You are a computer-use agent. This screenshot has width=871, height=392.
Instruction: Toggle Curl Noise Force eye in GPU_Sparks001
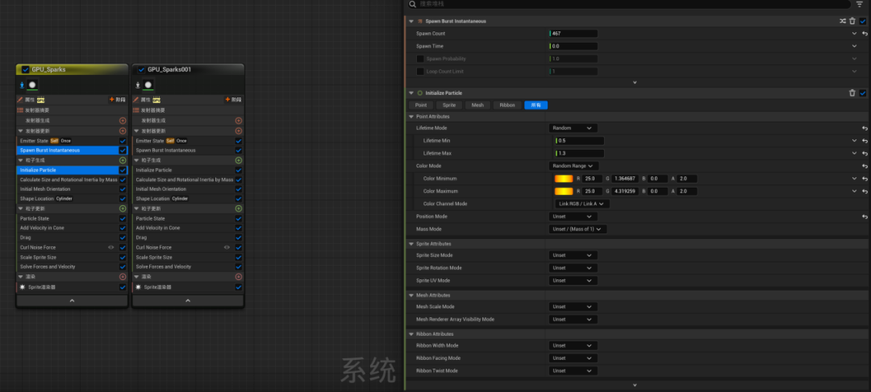click(227, 247)
